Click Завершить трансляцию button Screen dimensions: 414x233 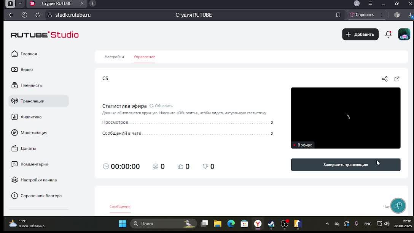(346, 165)
